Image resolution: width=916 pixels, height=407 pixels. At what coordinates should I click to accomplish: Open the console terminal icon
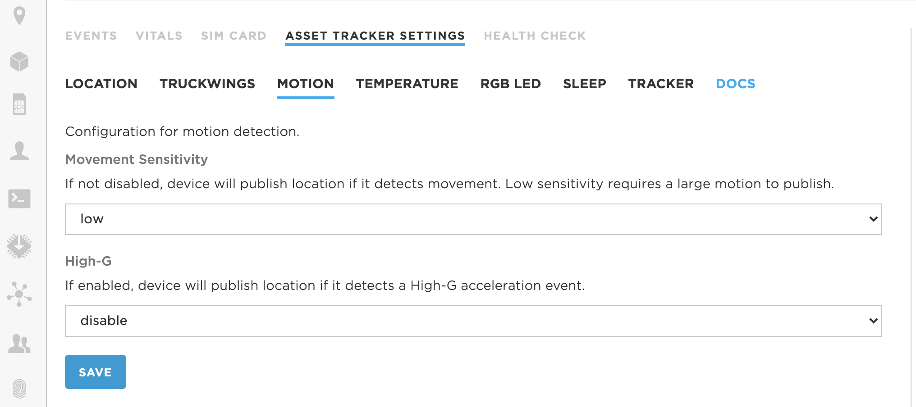coord(19,199)
